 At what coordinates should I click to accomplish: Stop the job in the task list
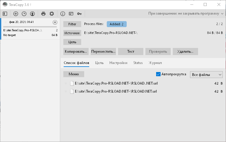click(x=55, y=22)
